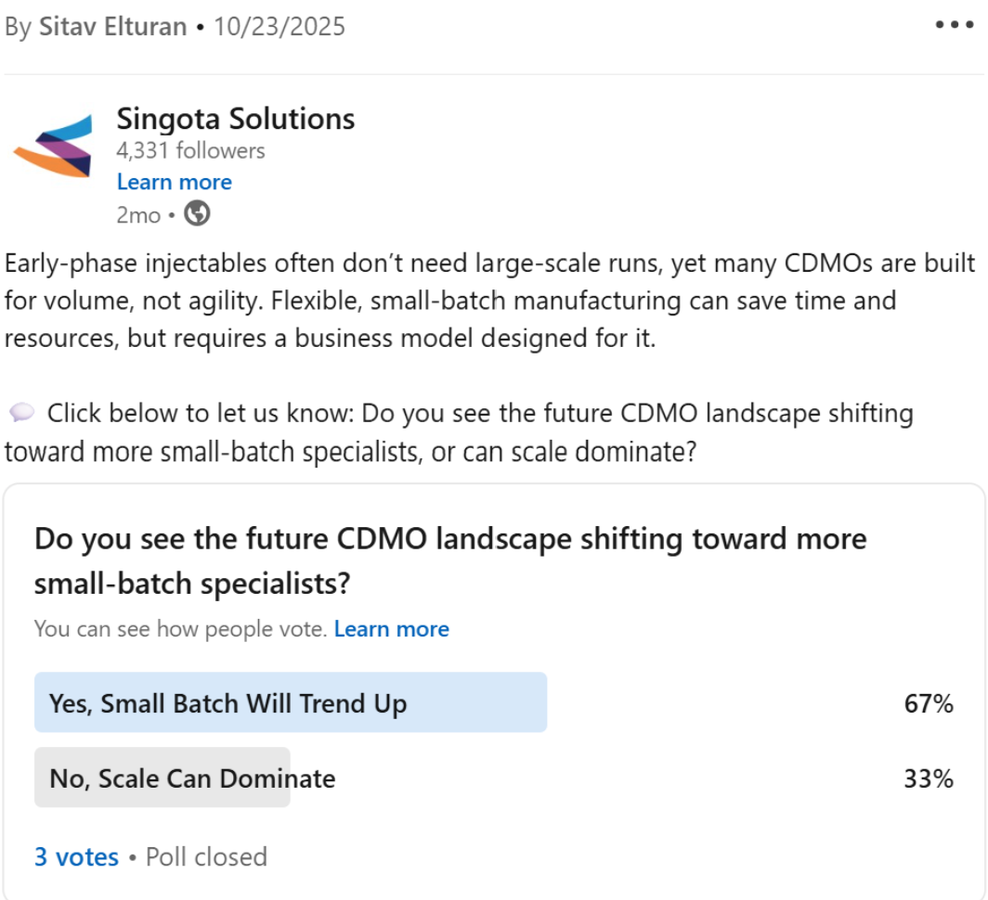This screenshot has height=900, width=988.
Task: Click the speech bubble emoji in the post
Action: point(22,412)
